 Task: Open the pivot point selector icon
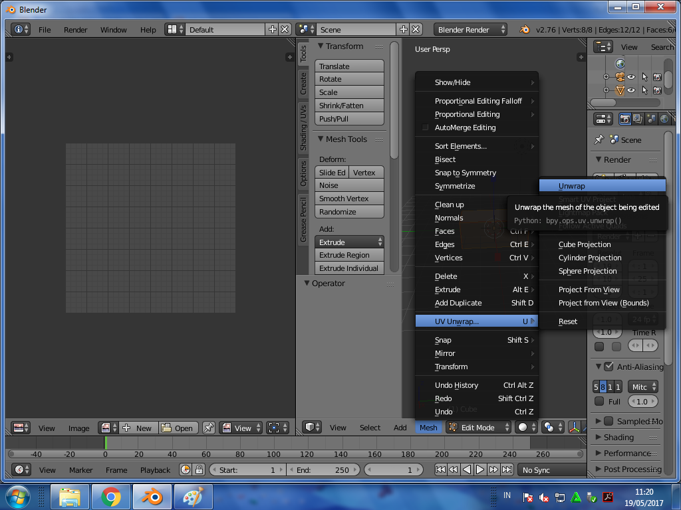coord(553,428)
